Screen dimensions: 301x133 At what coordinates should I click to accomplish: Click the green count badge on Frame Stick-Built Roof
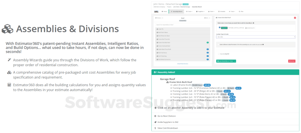tap(208, 42)
